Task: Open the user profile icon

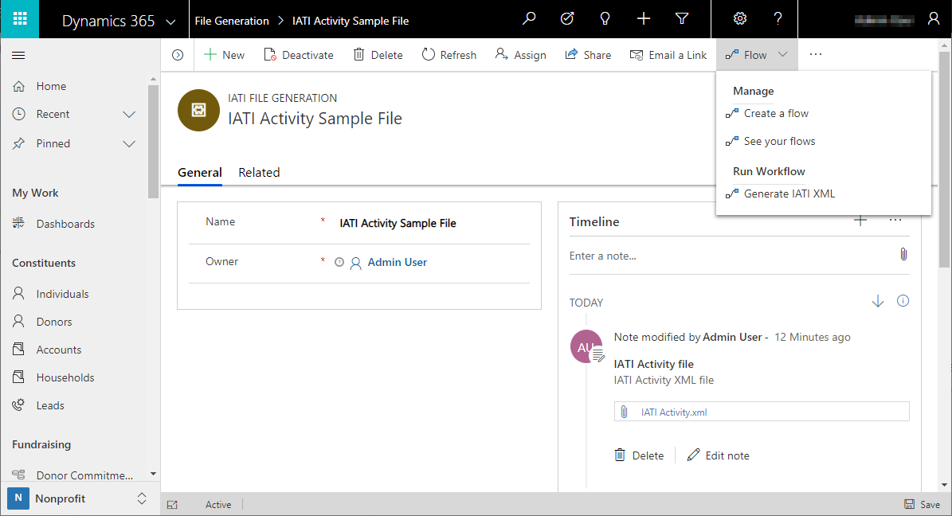Action: [x=934, y=19]
